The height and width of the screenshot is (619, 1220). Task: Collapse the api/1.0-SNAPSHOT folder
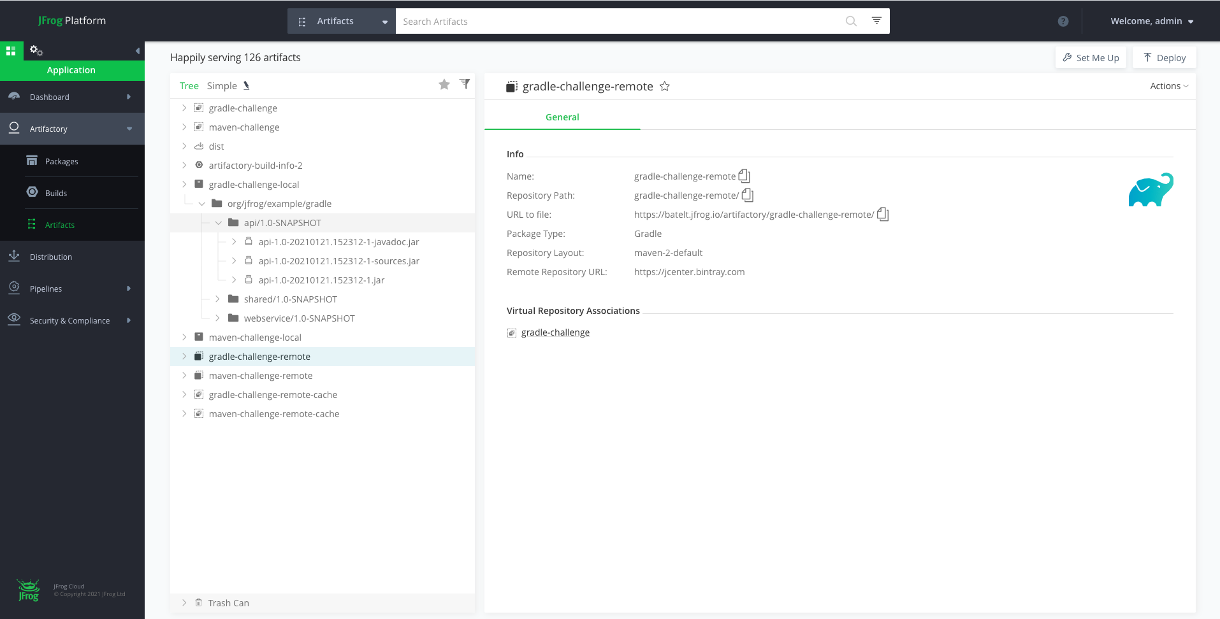219,223
